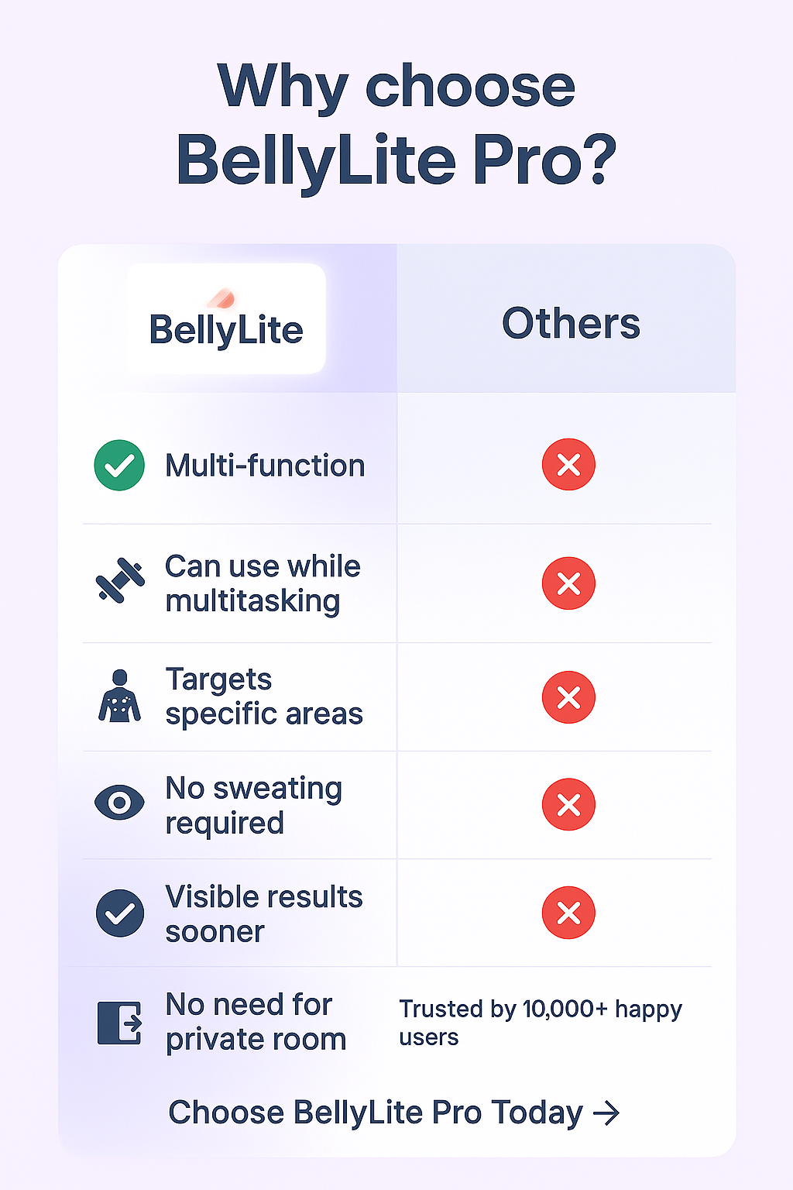Click the BellyLite logo card
This screenshot has height=1190, width=793.
[x=226, y=319]
